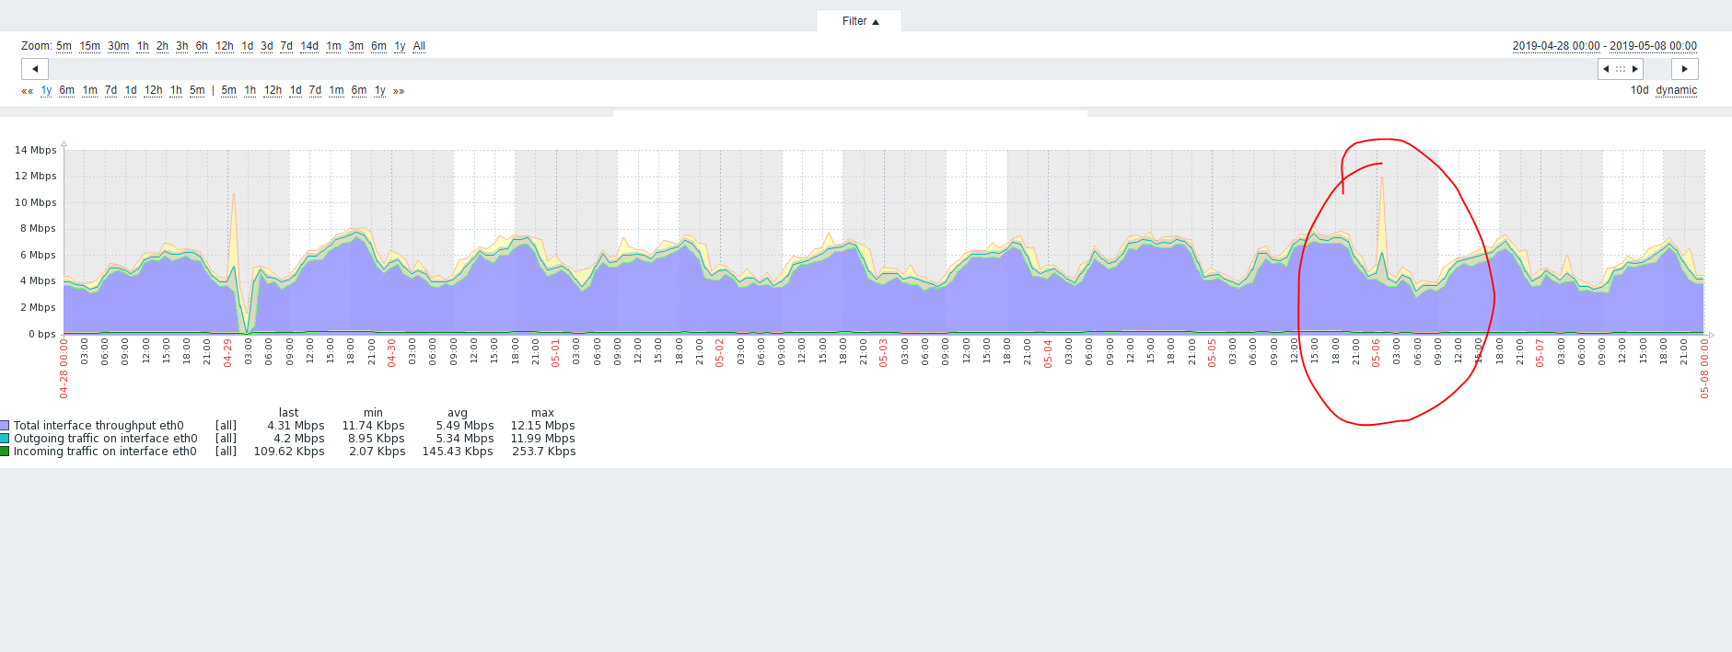Click the time scrollbar slider handle
This screenshot has height=652, width=1732.
point(1621,69)
